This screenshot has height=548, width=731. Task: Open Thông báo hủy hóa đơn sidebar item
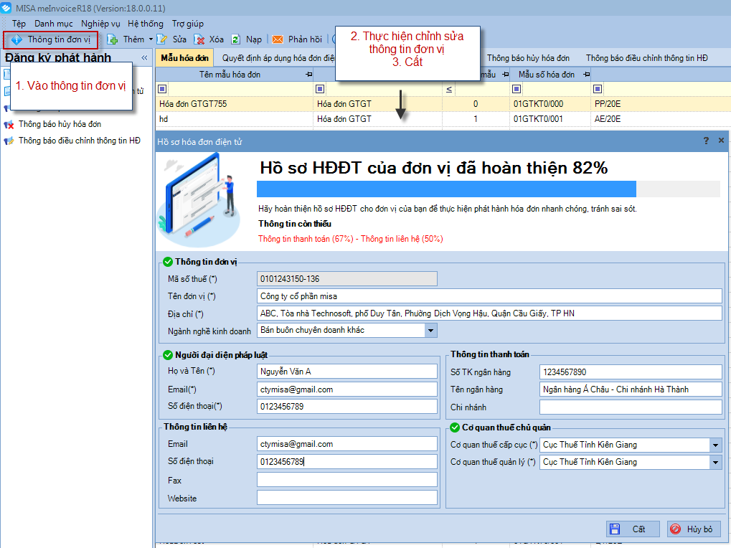(60, 124)
